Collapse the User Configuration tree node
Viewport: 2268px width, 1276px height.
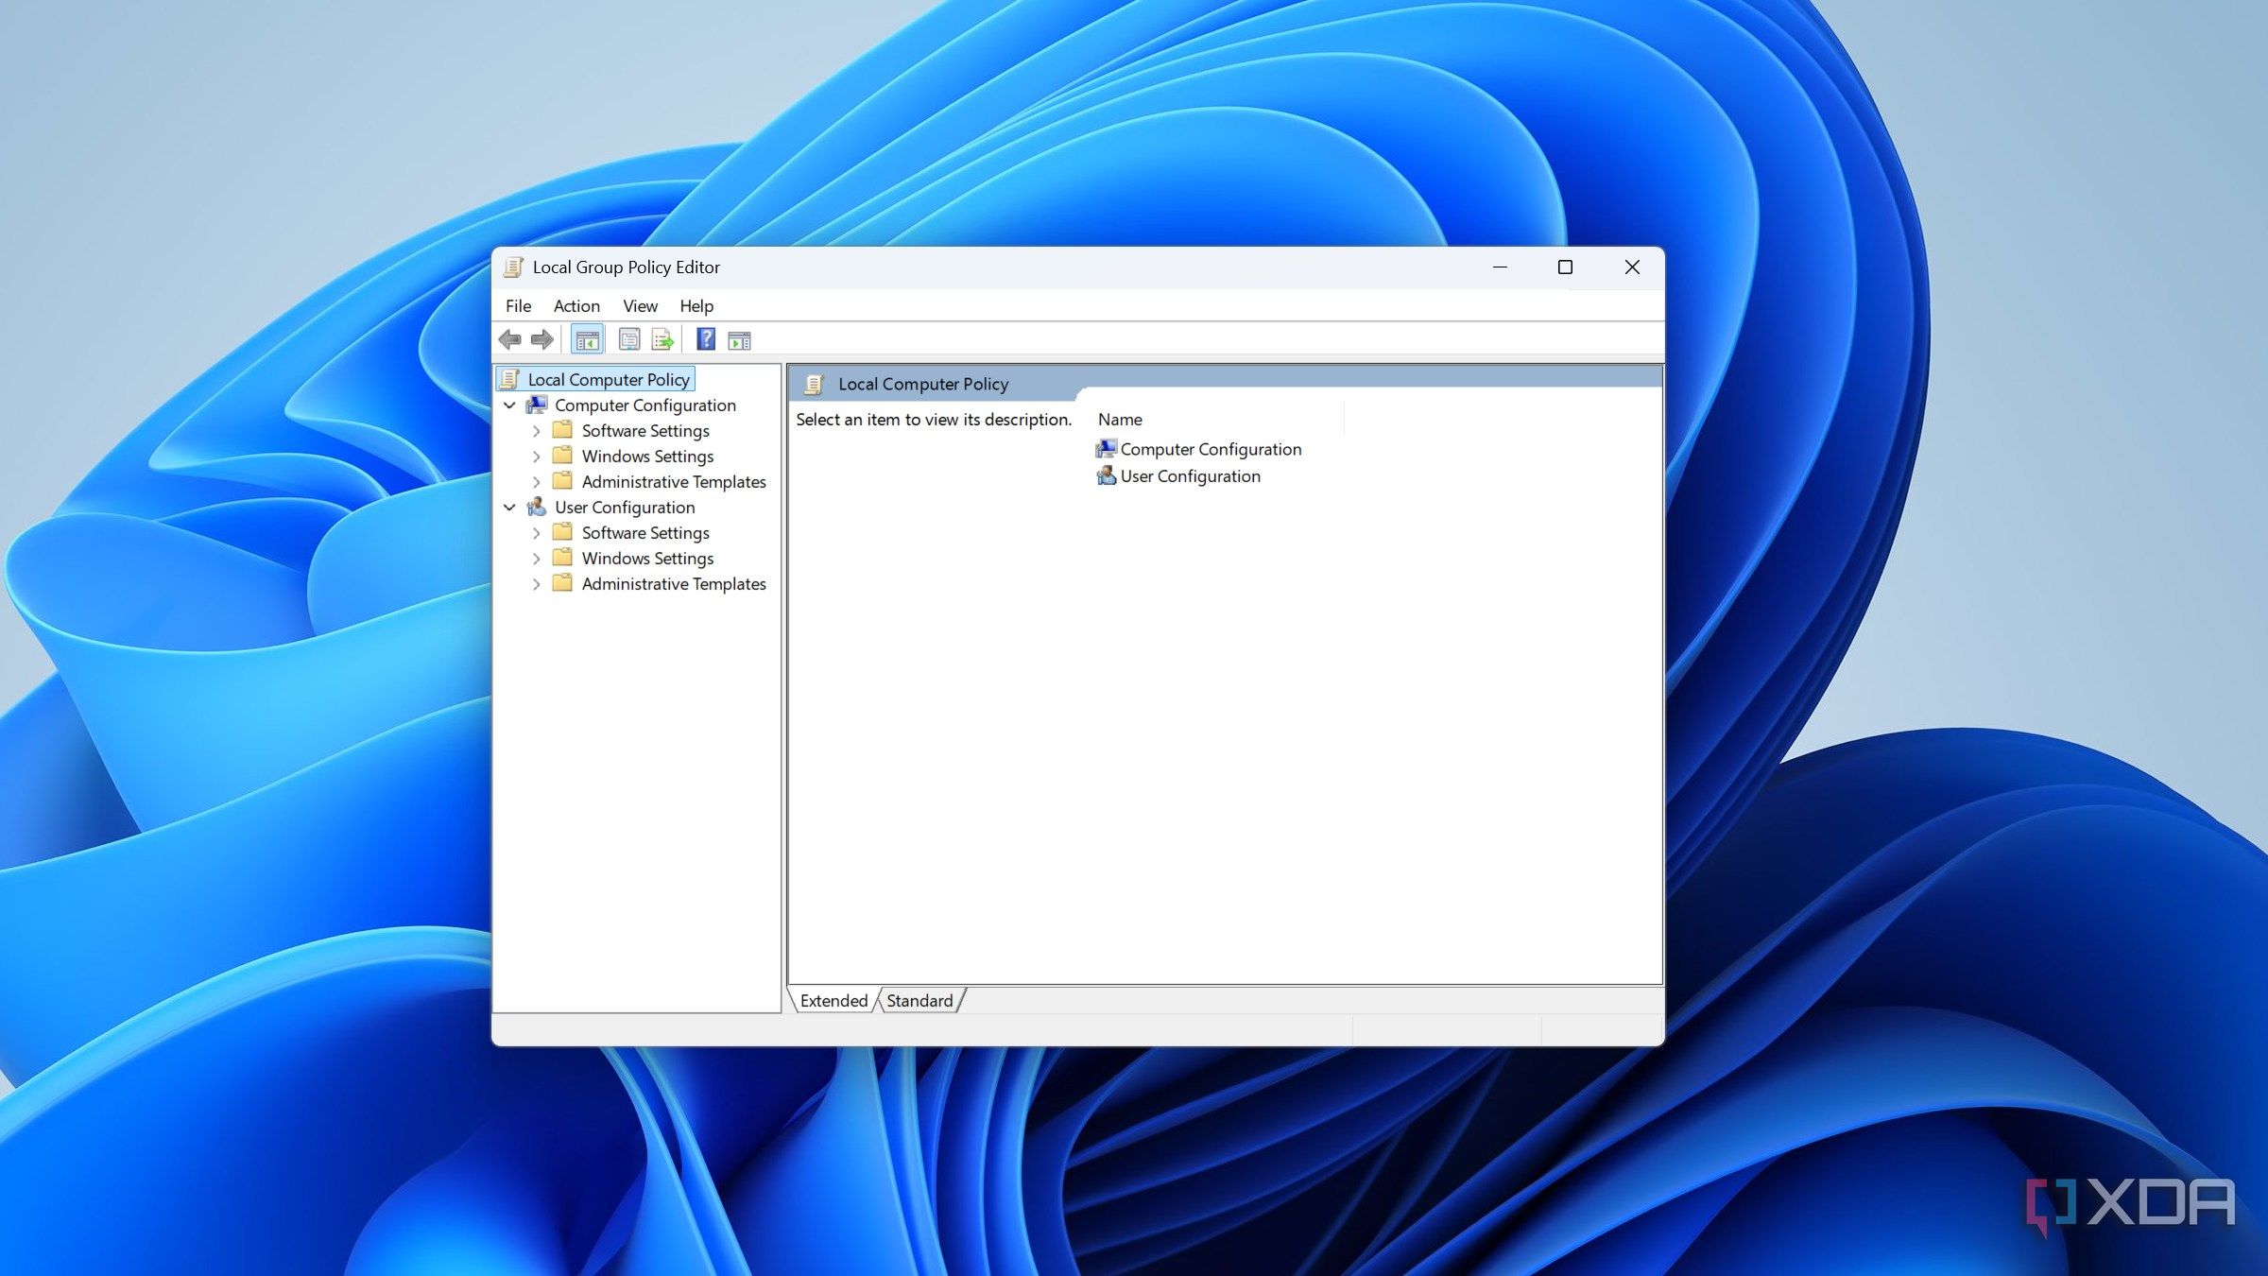click(510, 508)
